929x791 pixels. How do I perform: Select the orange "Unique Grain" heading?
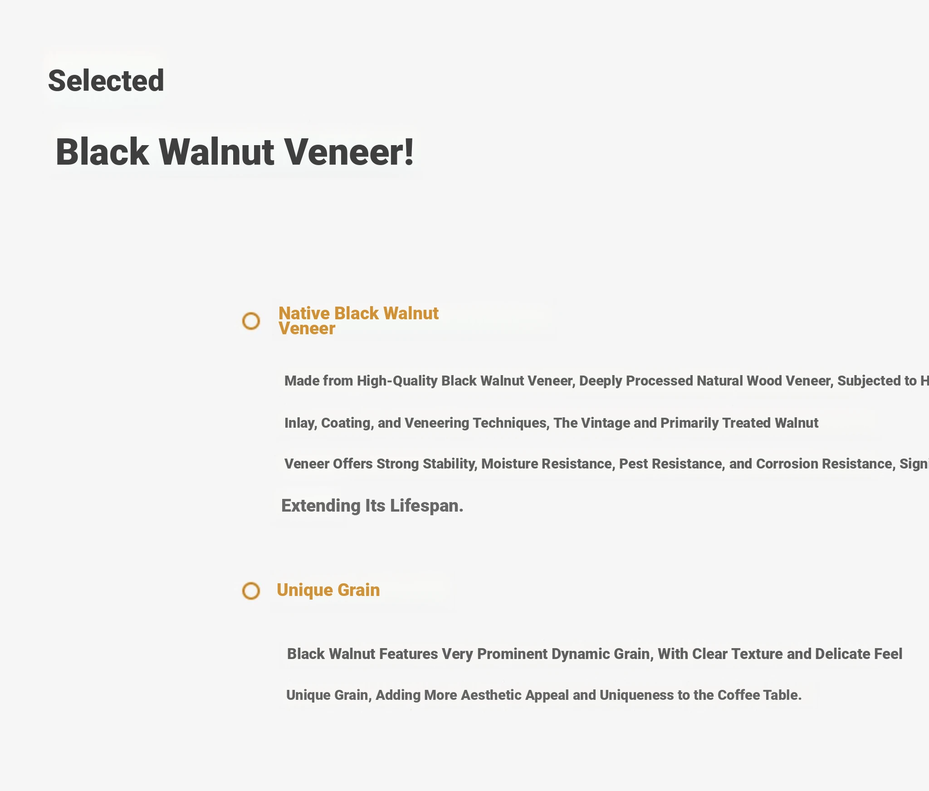click(x=328, y=590)
